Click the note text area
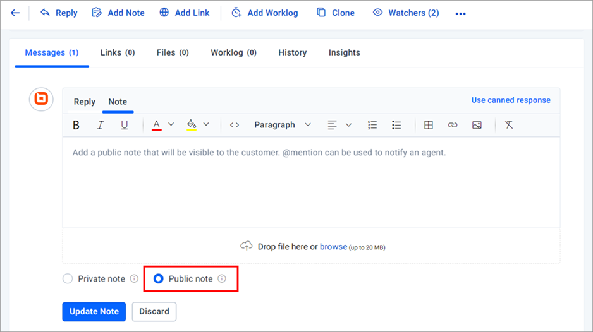Image resolution: width=593 pixels, height=332 pixels. (x=311, y=182)
